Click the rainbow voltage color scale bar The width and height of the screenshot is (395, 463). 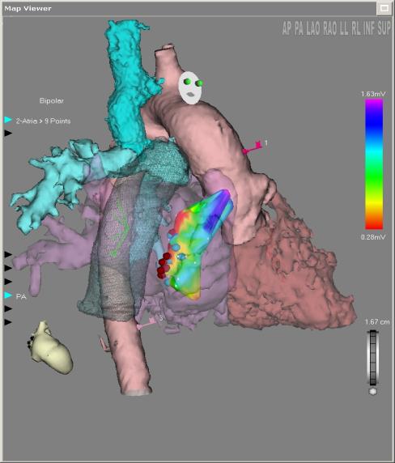[x=374, y=164]
